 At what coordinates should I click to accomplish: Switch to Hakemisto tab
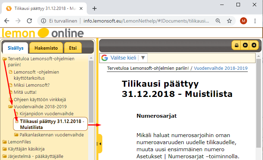[x=46, y=48]
